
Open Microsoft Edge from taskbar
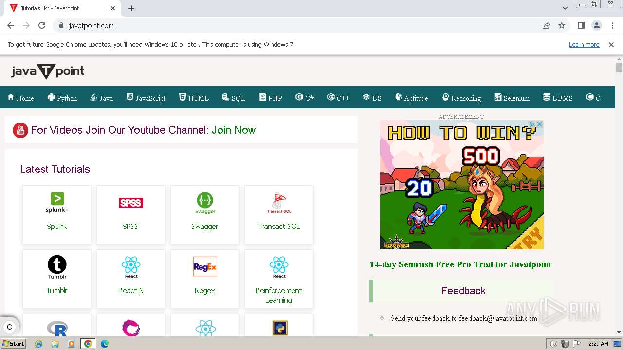click(104, 344)
